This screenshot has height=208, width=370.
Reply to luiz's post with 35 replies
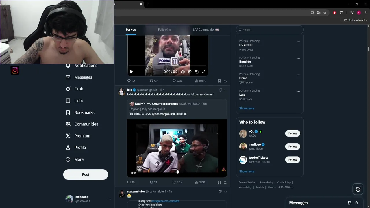tap(131, 182)
